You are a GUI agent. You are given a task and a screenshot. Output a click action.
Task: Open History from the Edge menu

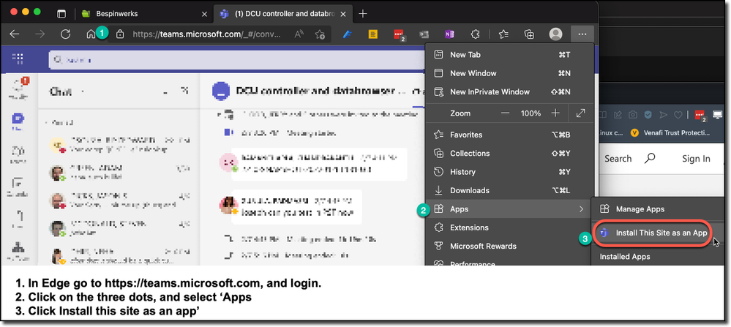click(x=509, y=172)
